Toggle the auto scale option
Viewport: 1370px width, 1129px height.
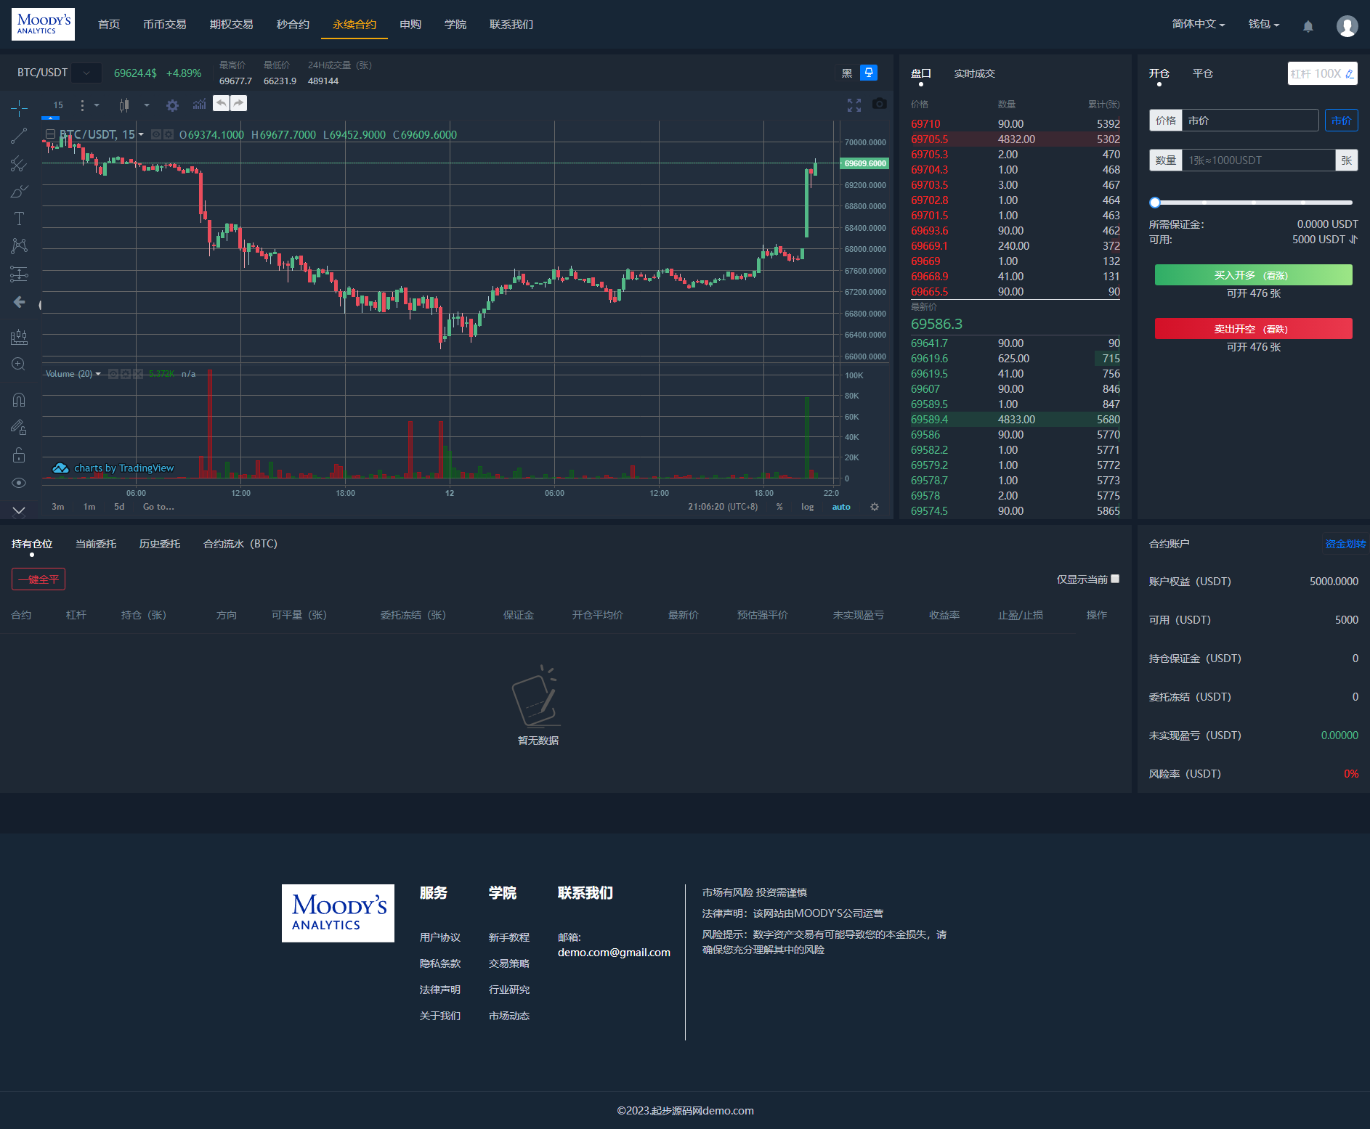841,507
